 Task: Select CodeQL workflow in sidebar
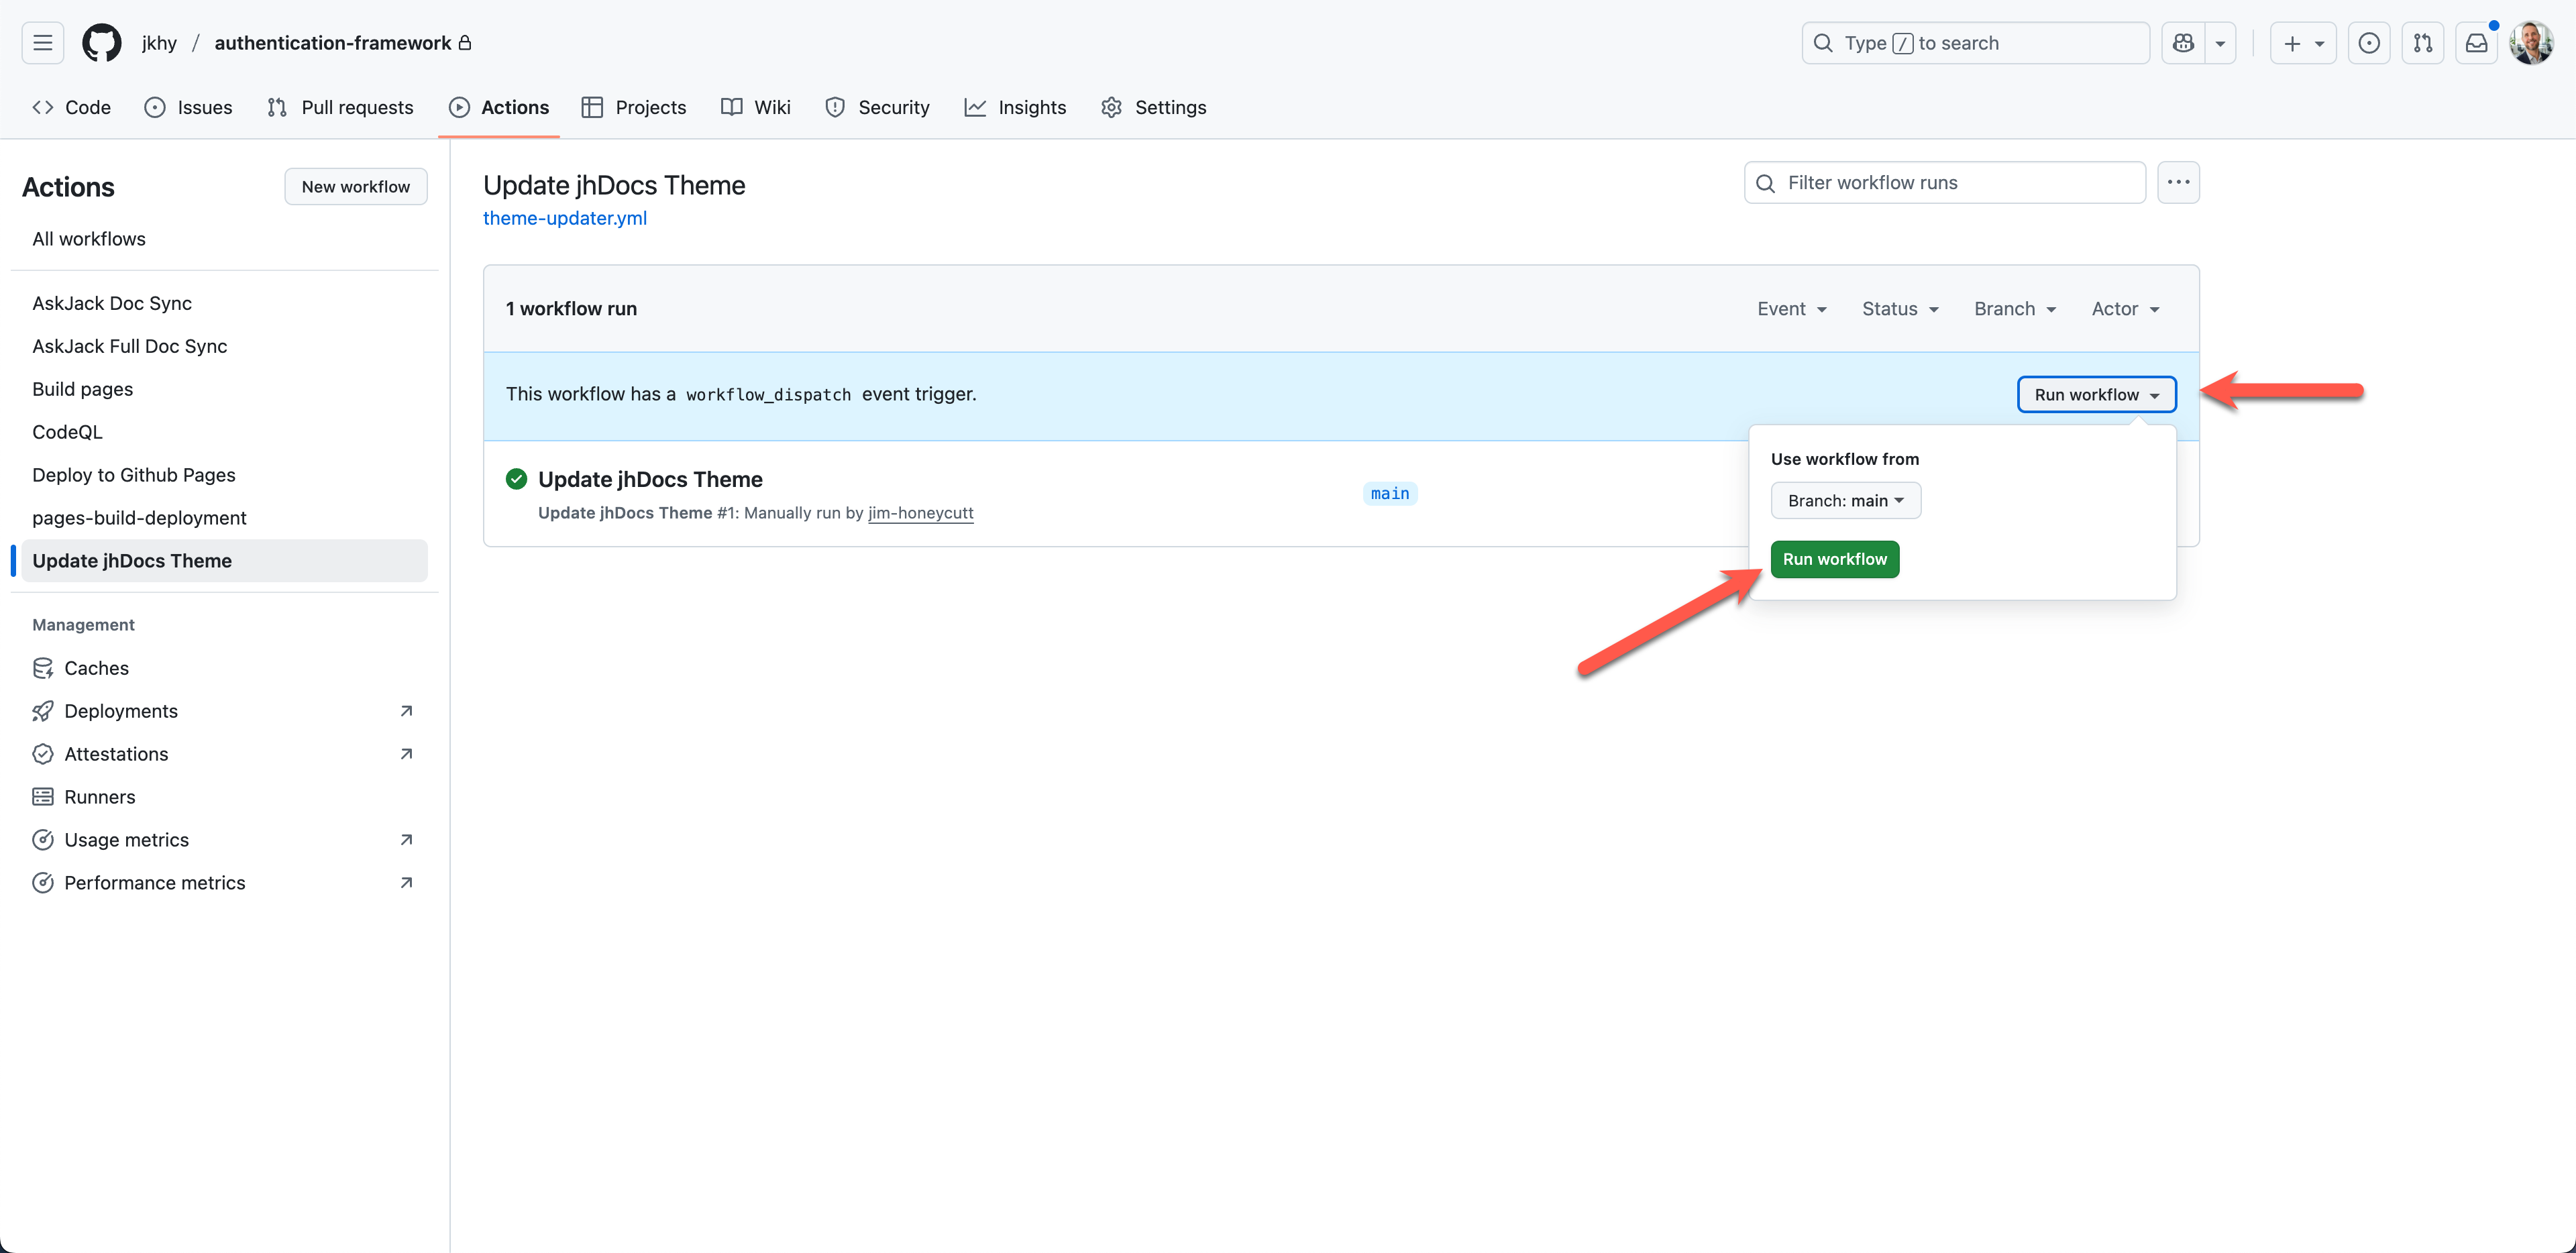coord(67,432)
